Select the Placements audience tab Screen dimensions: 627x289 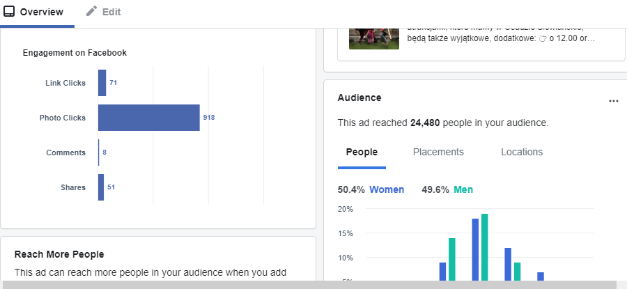[x=438, y=152]
